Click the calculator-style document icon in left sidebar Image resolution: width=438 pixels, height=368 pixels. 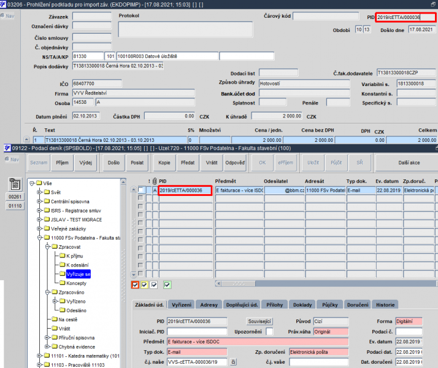tap(13, 184)
